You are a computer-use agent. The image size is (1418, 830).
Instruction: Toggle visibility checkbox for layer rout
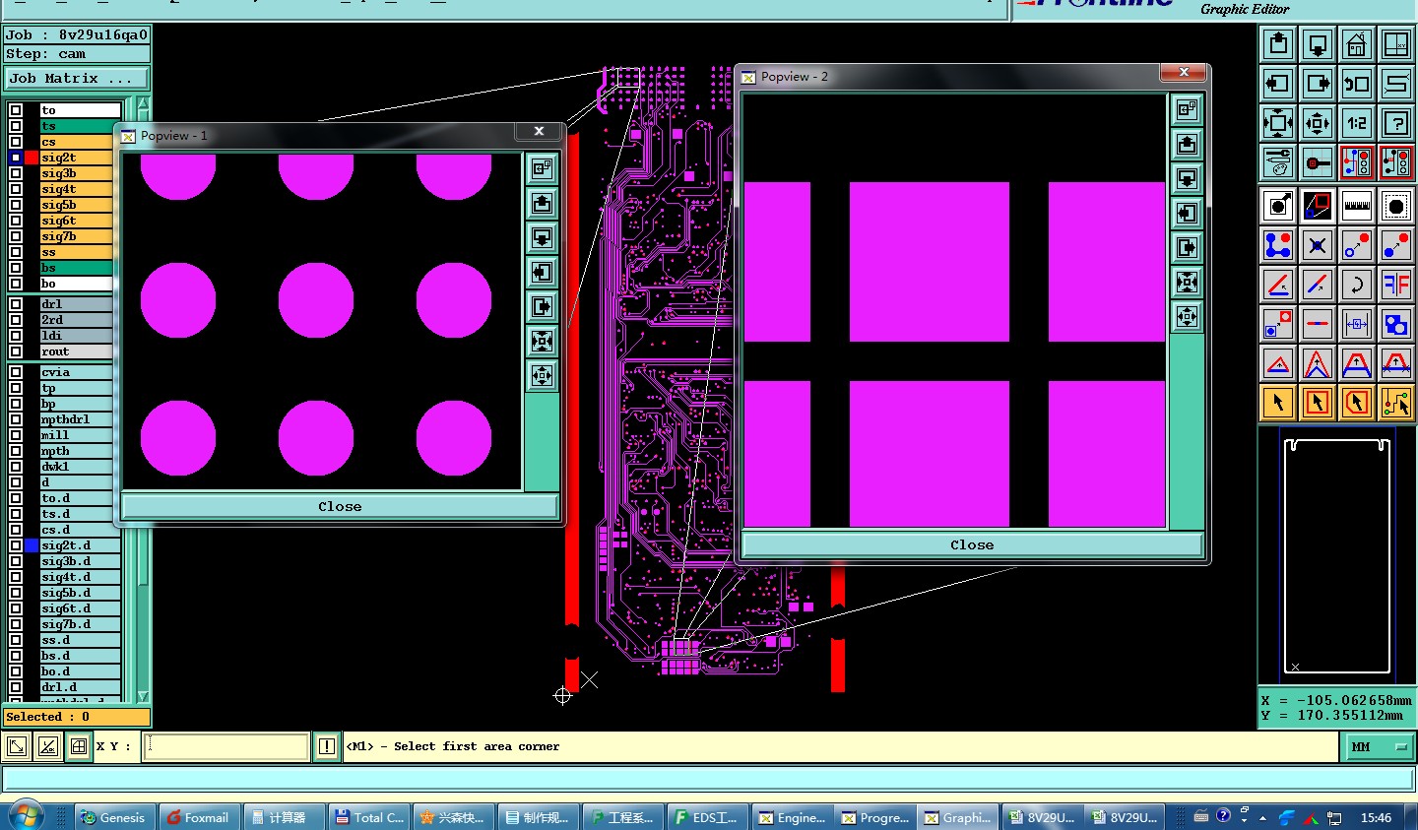16,351
